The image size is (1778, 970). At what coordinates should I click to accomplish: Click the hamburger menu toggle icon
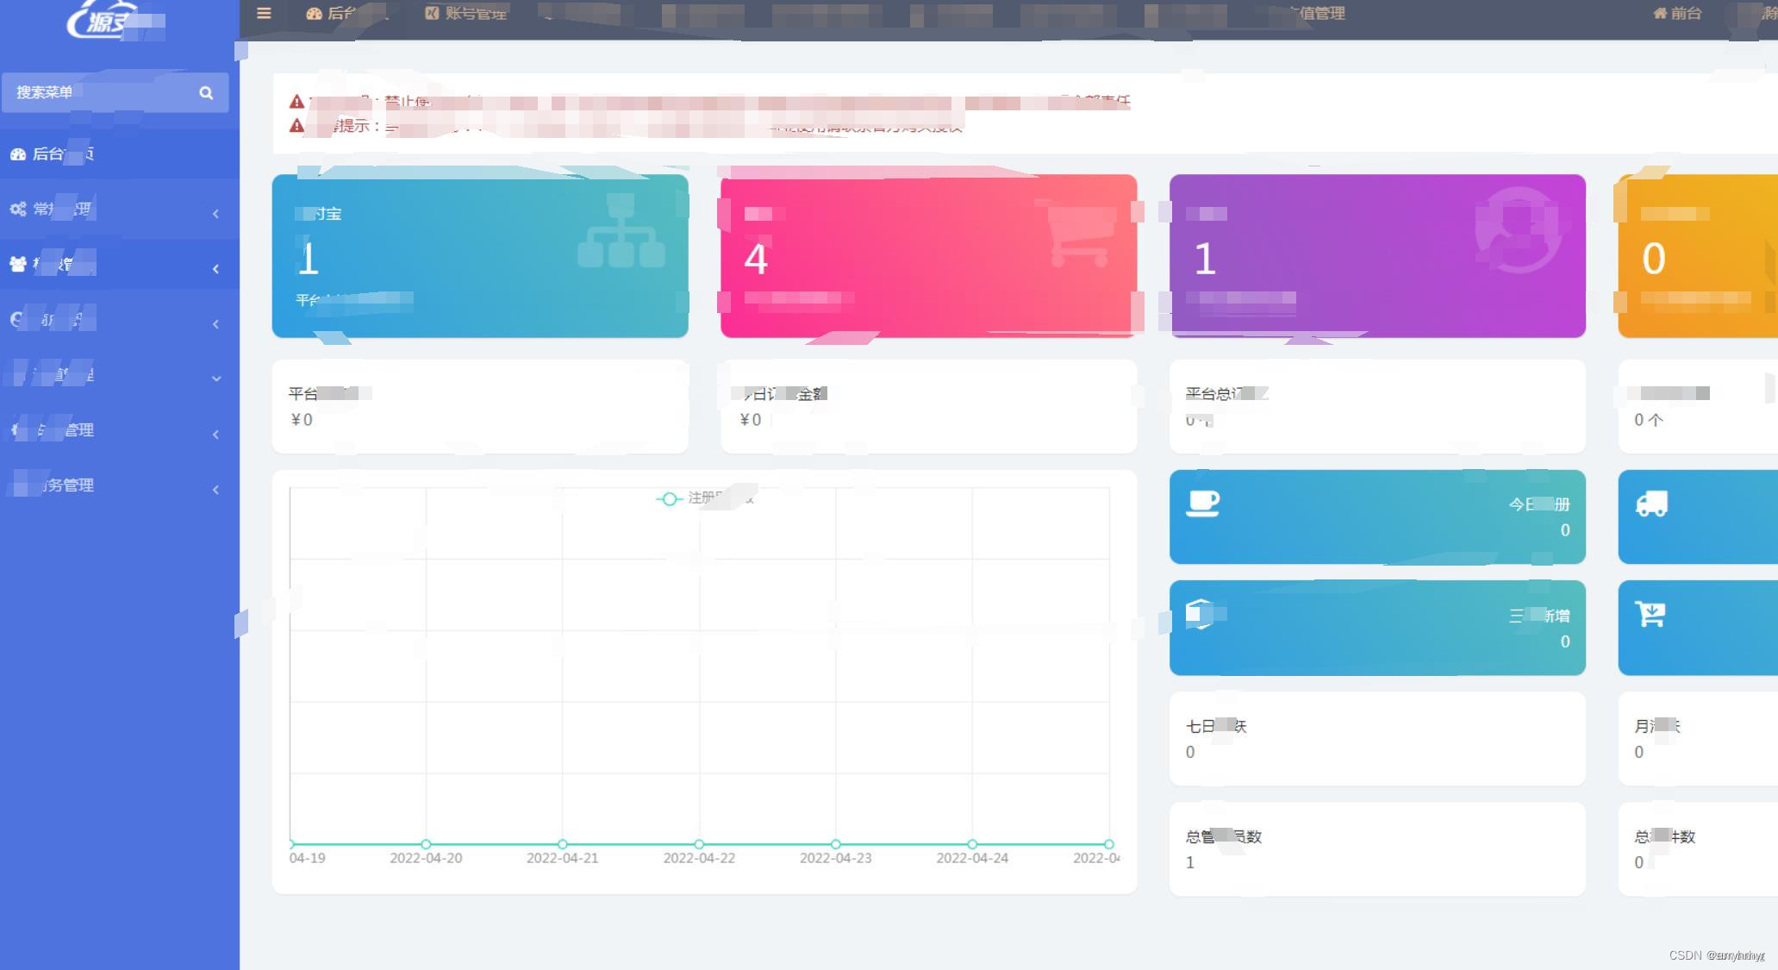coord(264,13)
